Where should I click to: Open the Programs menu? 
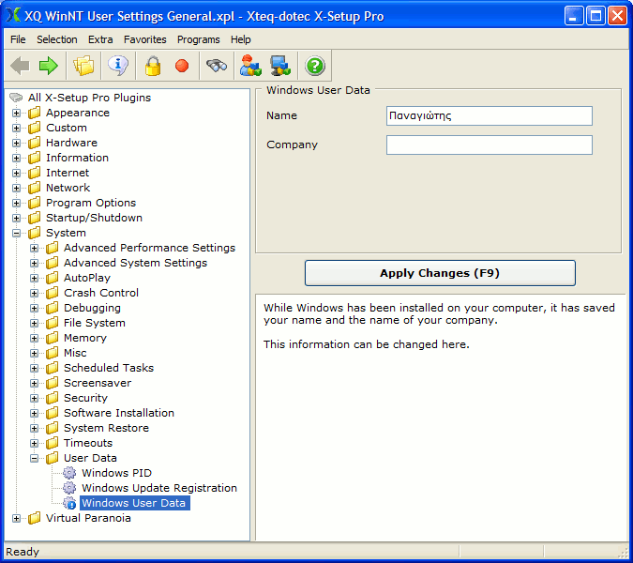[x=199, y=39]
